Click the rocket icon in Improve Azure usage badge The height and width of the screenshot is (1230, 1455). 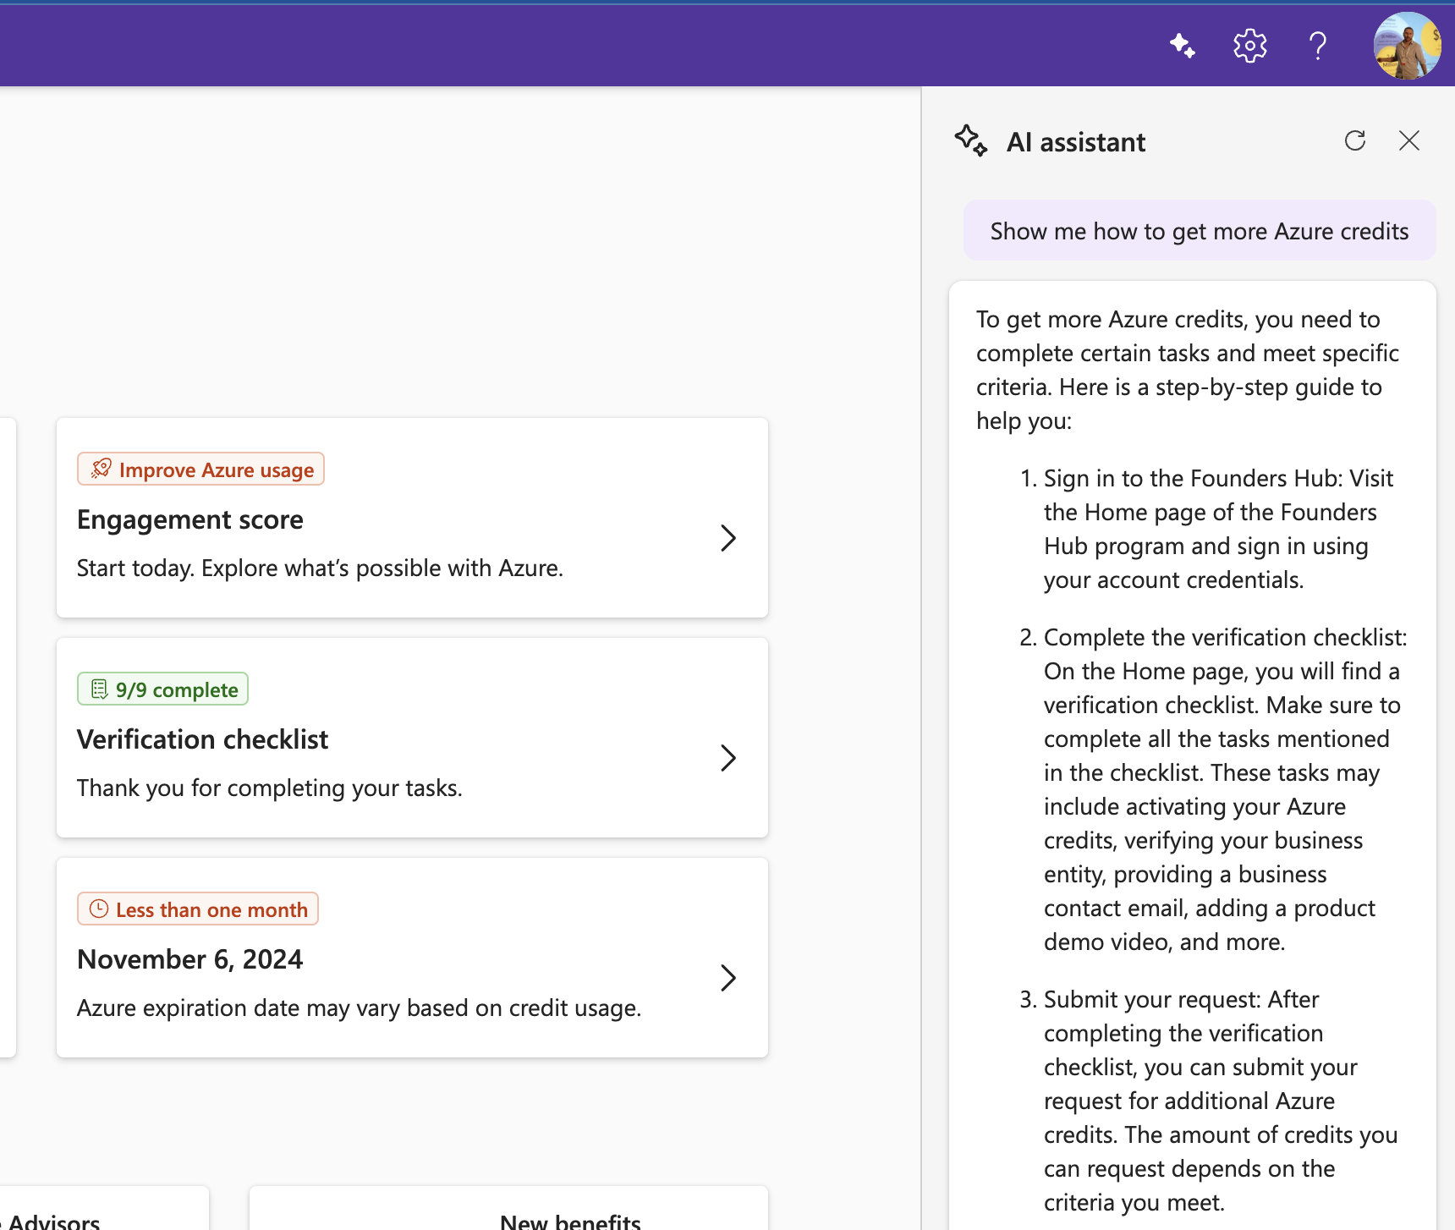click(x=102, y=469)
